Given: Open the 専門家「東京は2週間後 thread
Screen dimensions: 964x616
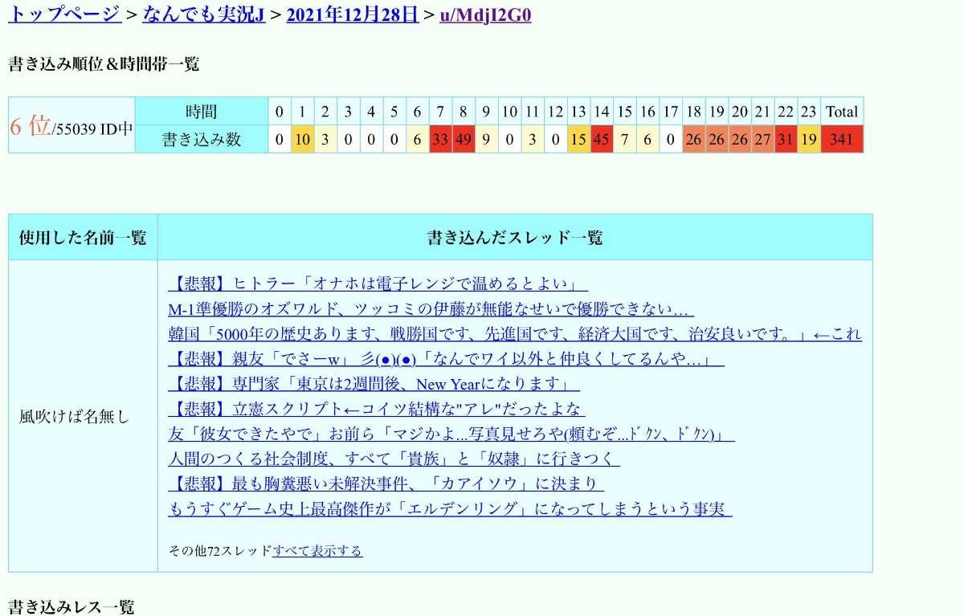Looking at the screenshot, I should 374,384.
